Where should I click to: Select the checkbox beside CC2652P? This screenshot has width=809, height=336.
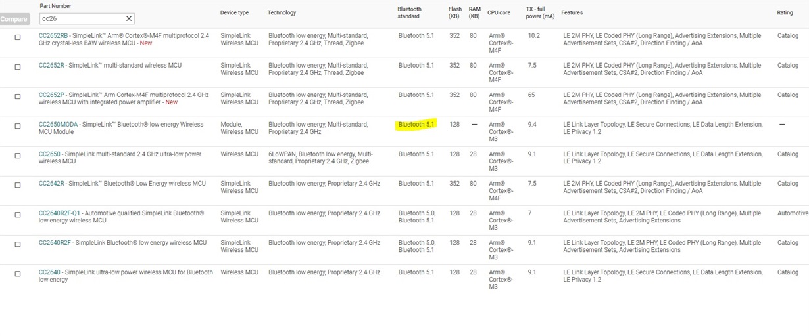(18, 96)
